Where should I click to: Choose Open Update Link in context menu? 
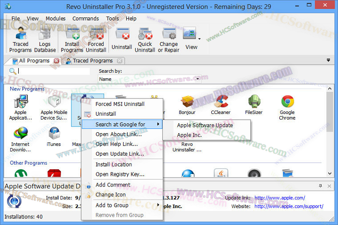pyautogui.click(x=122, y=154)
